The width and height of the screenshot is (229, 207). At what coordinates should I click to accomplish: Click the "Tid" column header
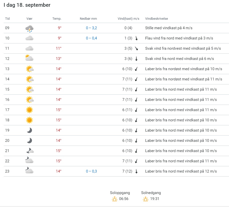click(7, 19)
